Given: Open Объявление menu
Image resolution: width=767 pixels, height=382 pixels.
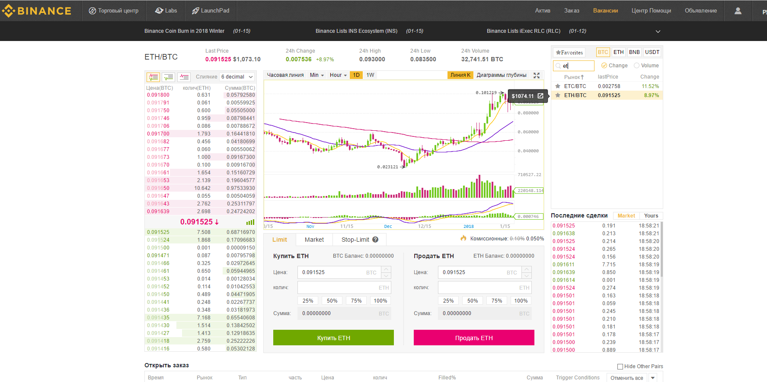Looking at the screenshot, I should coord(701,11).
